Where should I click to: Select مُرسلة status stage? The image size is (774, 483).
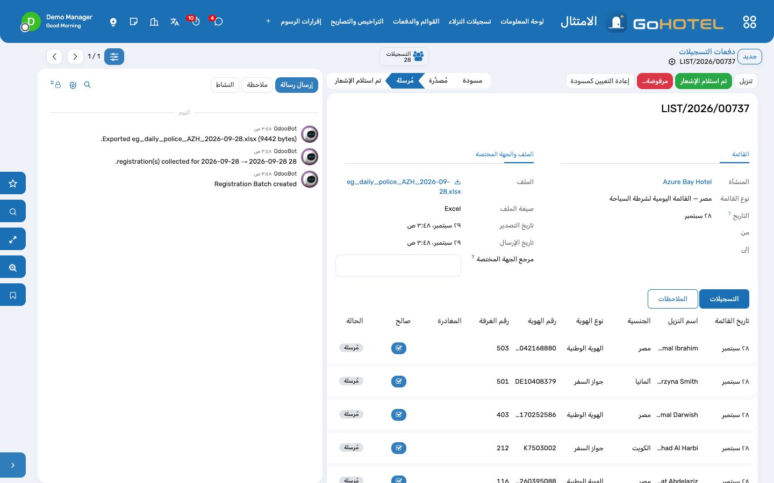[405, 80]
